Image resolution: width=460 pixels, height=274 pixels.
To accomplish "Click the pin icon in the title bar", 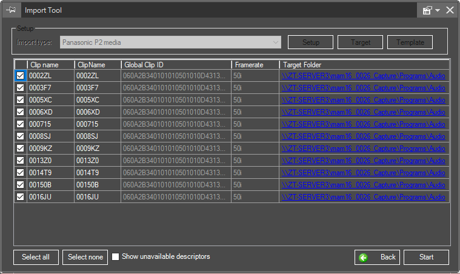I will coord(10,10).
